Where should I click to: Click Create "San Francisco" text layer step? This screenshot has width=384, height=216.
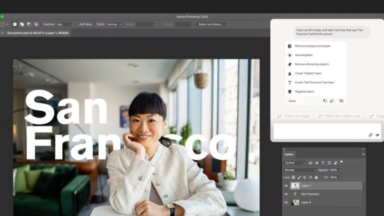point(314,82)
